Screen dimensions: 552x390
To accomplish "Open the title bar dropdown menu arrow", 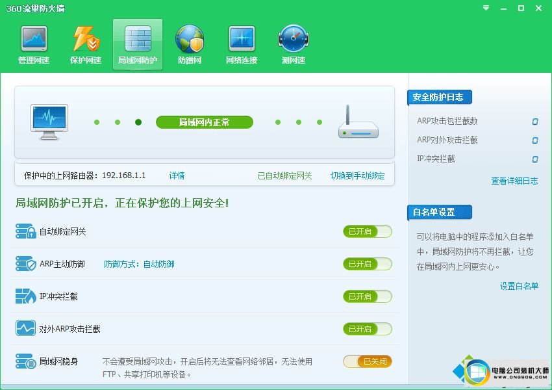I will click(486, 8).
